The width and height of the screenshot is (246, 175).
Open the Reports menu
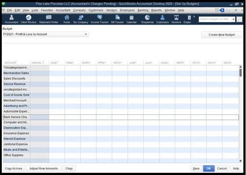[156, 11]
